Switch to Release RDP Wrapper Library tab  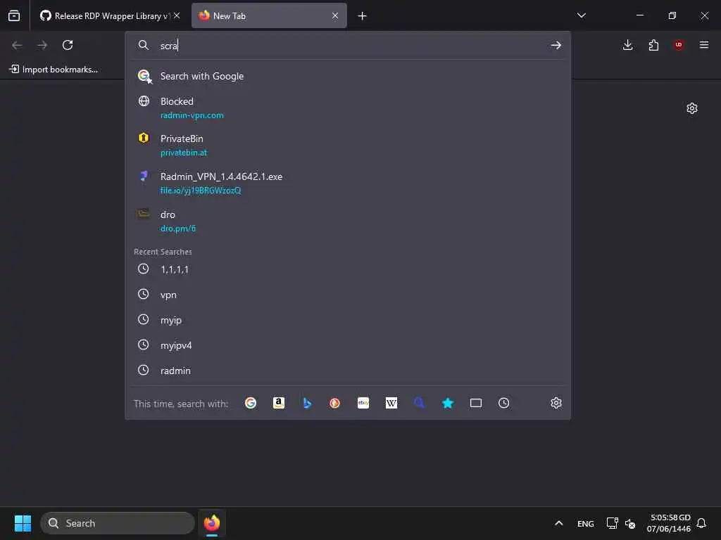coord(110,15)
